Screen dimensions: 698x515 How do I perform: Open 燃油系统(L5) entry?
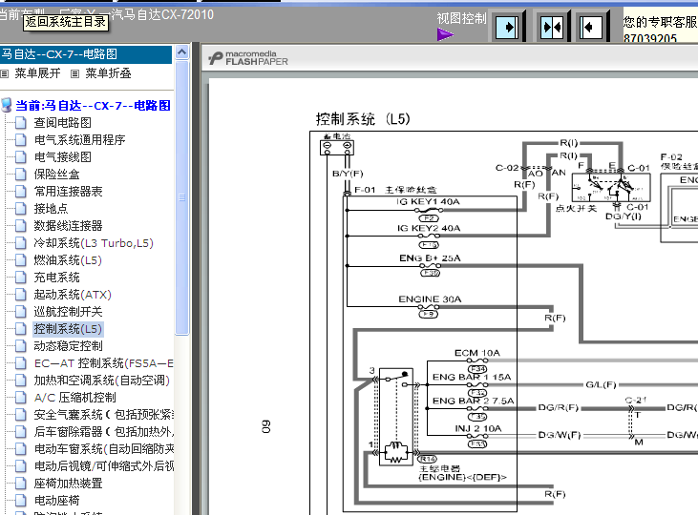click(68, 260)
